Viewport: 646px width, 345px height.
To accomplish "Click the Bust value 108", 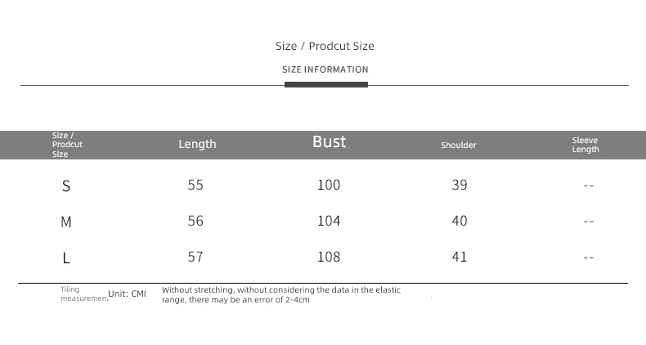I will (329, 257).
